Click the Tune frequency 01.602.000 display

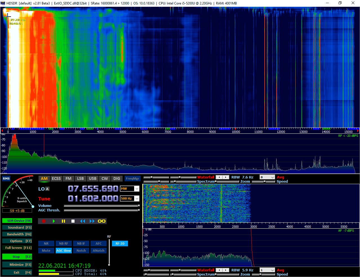pos(93,198)
